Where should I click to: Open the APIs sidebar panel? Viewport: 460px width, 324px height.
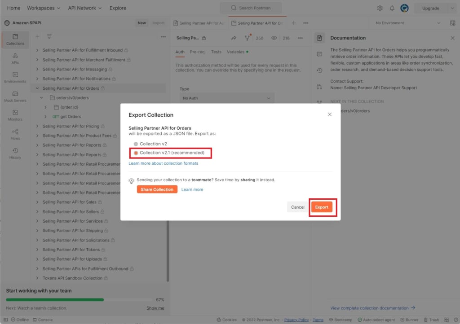click(15, 58)
